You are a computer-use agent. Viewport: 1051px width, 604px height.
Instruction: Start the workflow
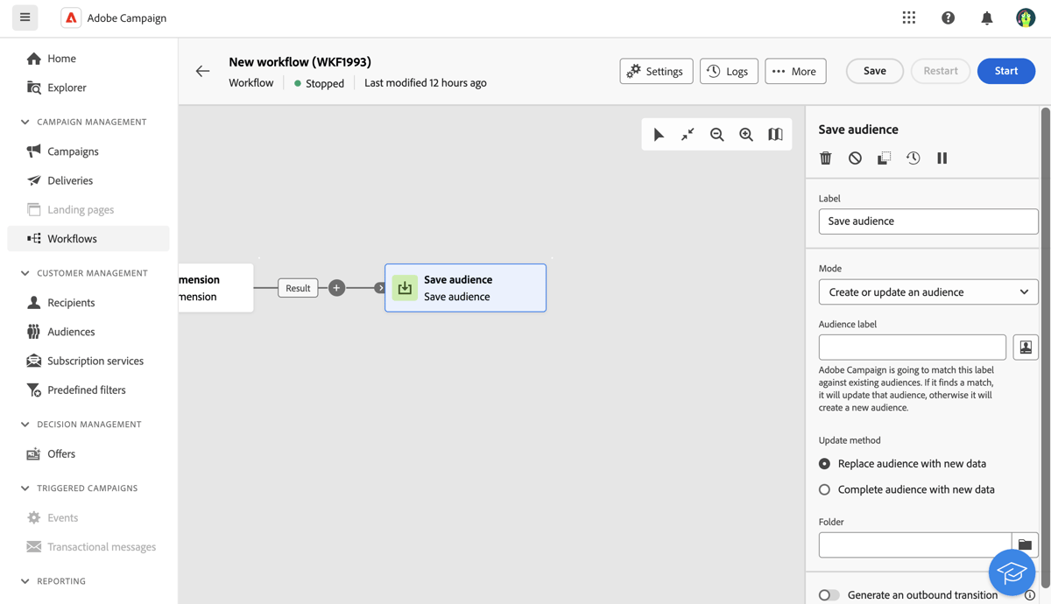(1005, 71)
